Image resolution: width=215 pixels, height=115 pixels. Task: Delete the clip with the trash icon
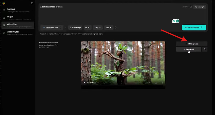click(x=205, y=49)
